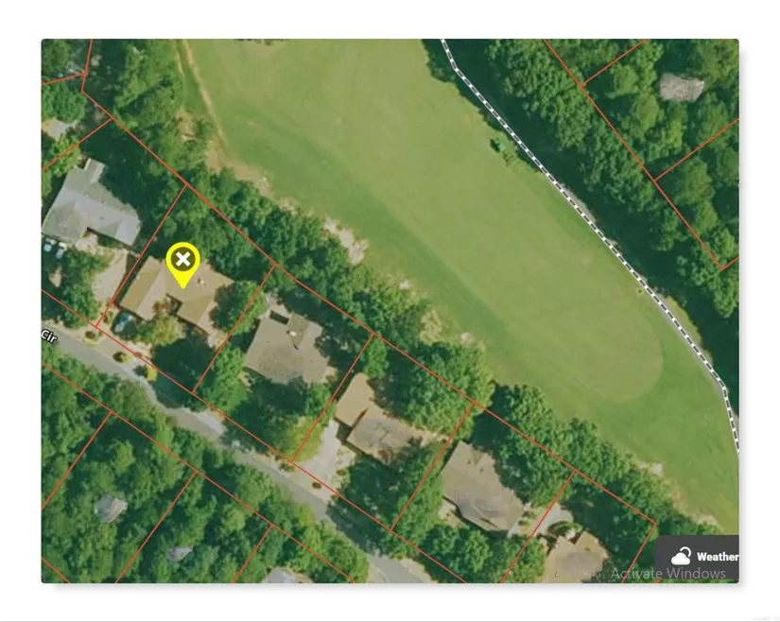780x622 pixels.
Task: Click the small gray-roofed building in lower-left woods
Action: [x=110, y=509]
